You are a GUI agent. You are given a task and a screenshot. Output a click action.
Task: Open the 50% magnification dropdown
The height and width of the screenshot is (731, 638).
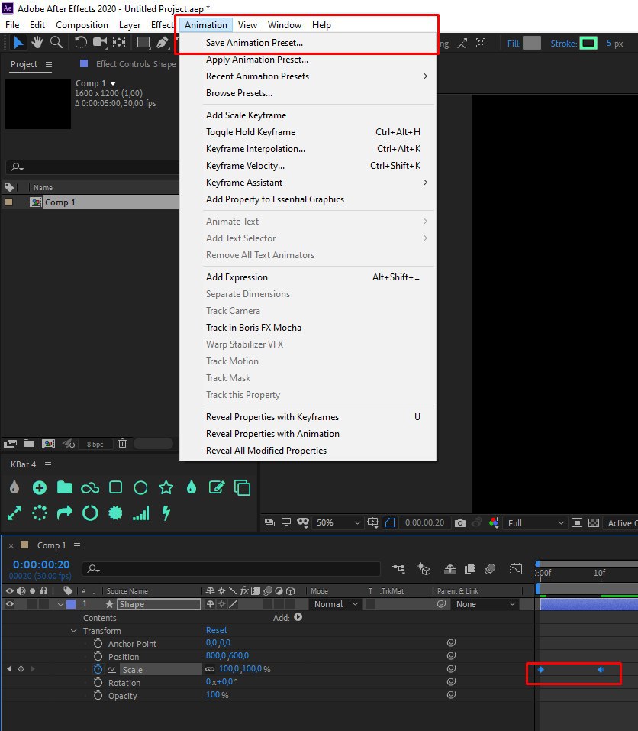pos(339,523)
